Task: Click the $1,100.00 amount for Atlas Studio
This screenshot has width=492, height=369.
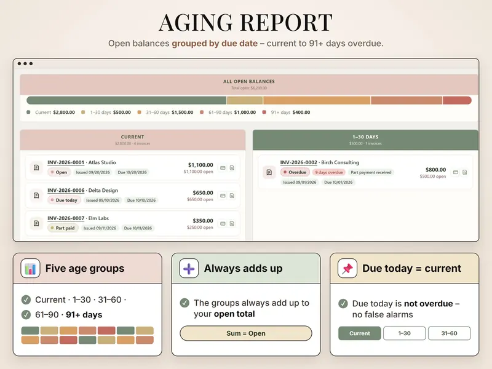Action: [x=200, y=165]
